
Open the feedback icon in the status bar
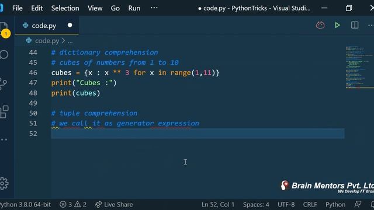tap(358, 204)
